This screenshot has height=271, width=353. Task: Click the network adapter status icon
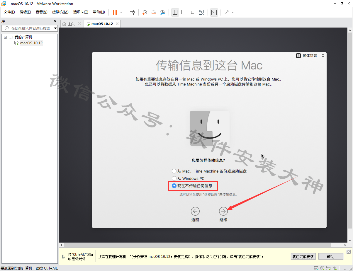pyautogui.click(x=329, y=268)
